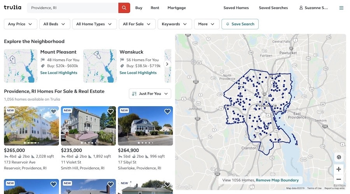The width and height of the screenshot is (350, 194).
Task: Zoom out on the map
Action: (x=338, y=180)
